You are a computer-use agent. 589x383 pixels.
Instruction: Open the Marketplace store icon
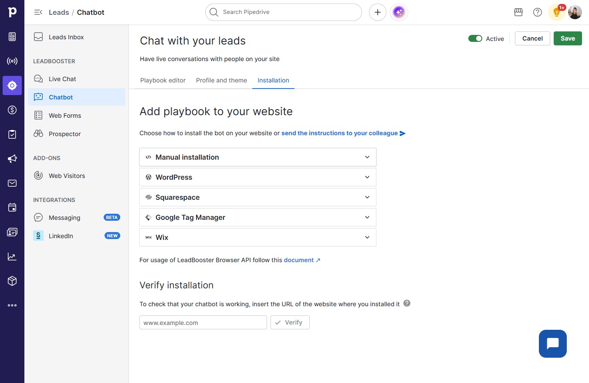(518, 12)
